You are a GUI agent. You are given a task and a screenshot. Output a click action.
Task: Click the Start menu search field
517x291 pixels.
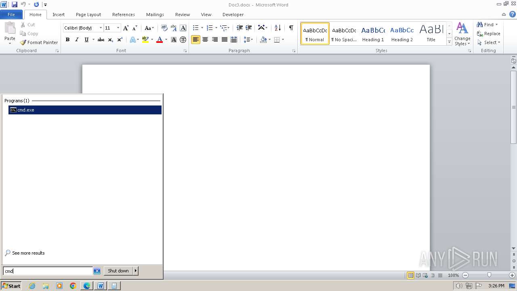coord(48,271)
